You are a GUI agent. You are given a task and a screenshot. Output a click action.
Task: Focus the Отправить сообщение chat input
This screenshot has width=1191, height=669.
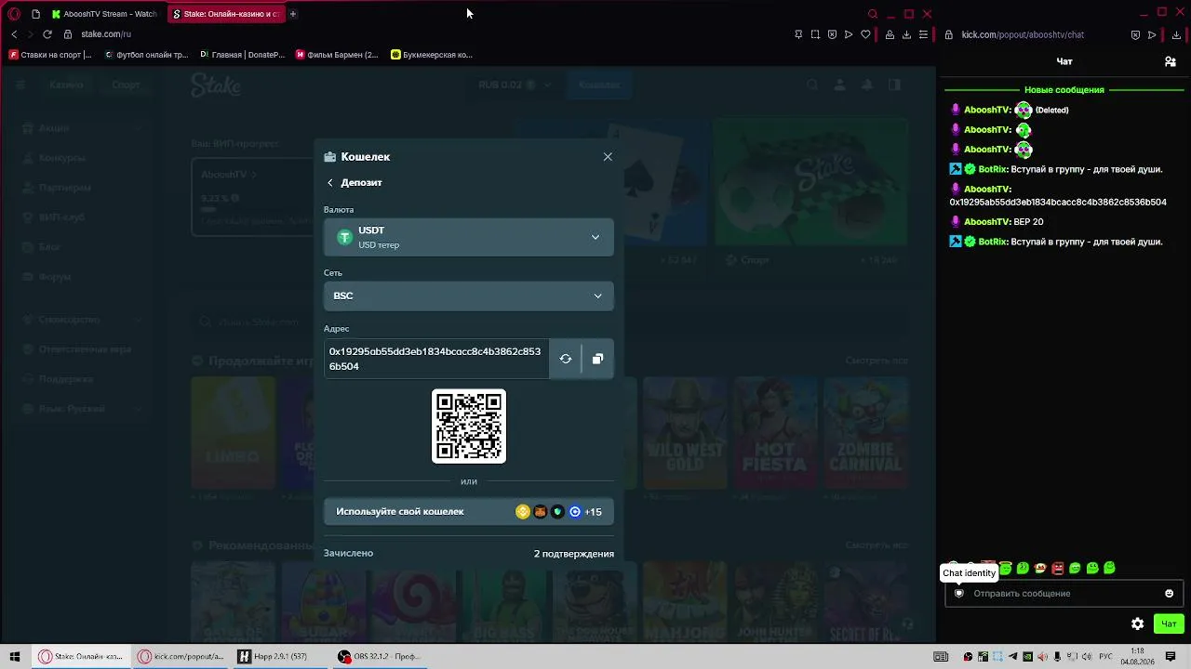click(x=1064, y=594)
